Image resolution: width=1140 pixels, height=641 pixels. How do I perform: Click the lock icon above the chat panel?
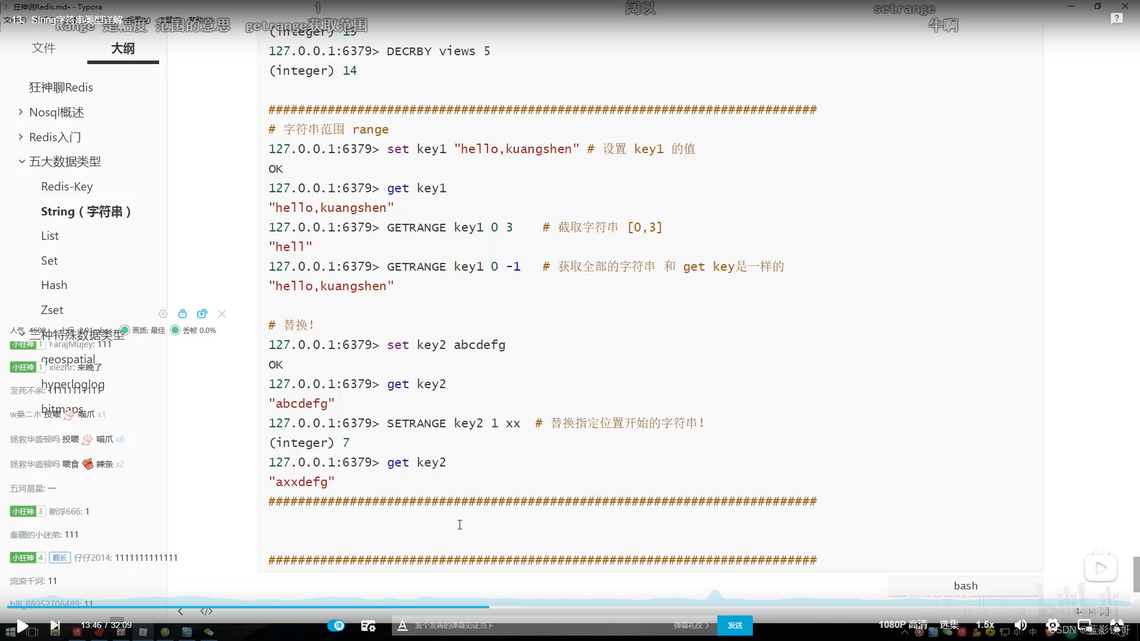(182, 314)
